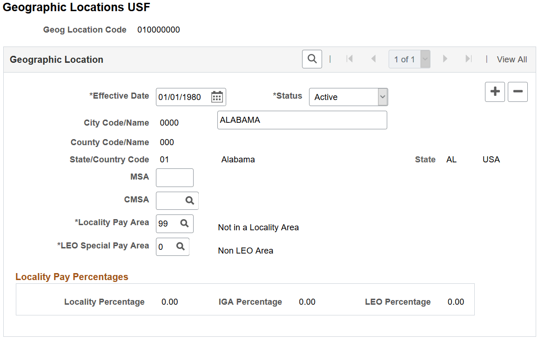Open the Status dropdown
This screenshot has height=341, width=545.
pos(382,97)
